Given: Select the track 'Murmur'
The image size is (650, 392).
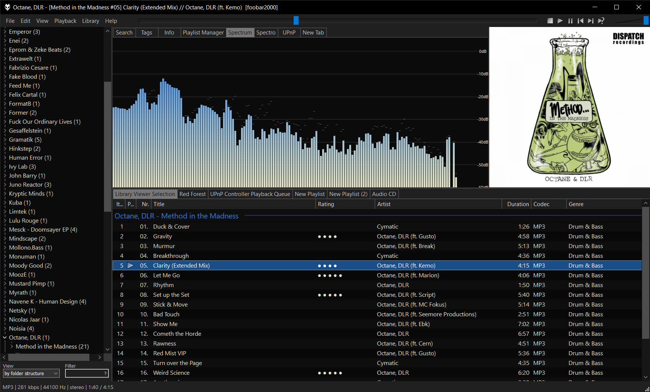Looking at the screenshot, I should coord(377,246).
